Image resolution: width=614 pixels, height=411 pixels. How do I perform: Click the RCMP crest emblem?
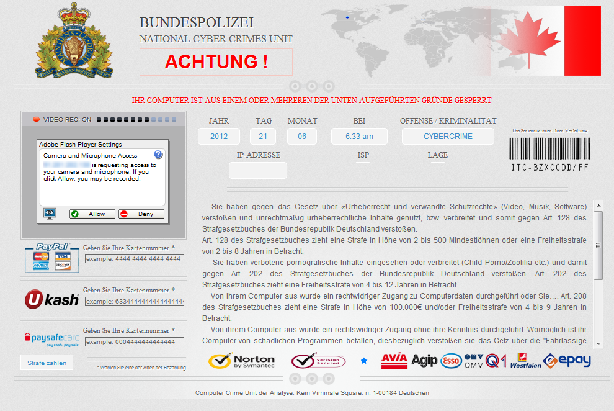click(x=74, y=41)
